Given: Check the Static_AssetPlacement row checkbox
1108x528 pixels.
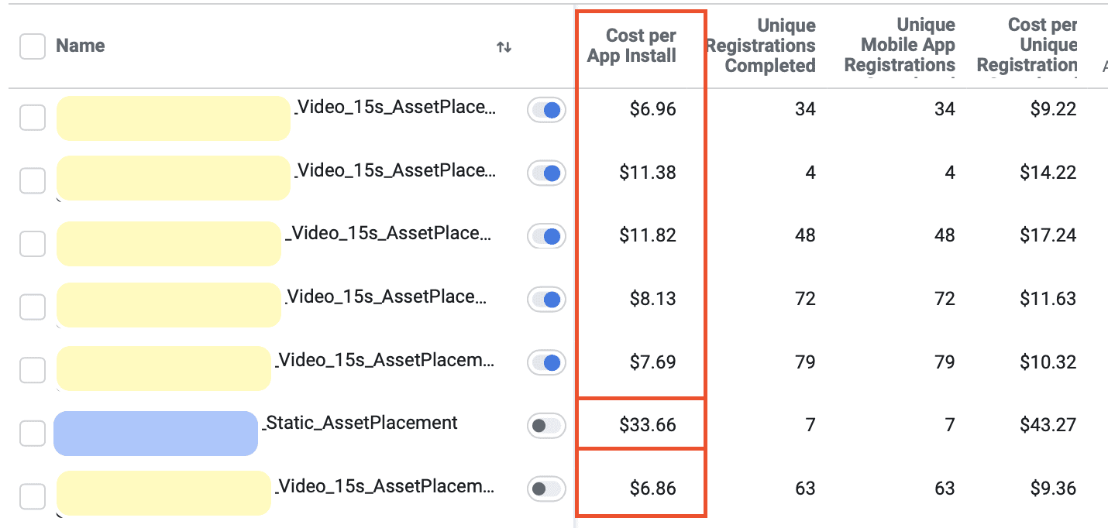Looking at the screenshot, I should pos(33,434).
